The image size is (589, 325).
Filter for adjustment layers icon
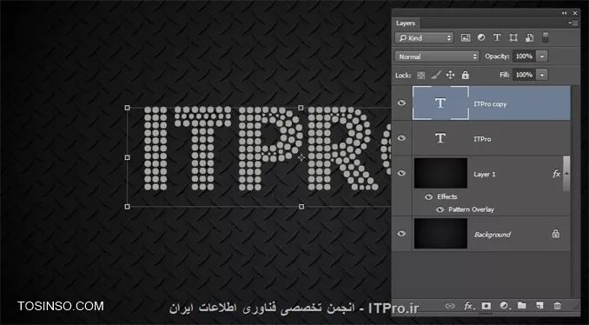[x=481, y=37]
